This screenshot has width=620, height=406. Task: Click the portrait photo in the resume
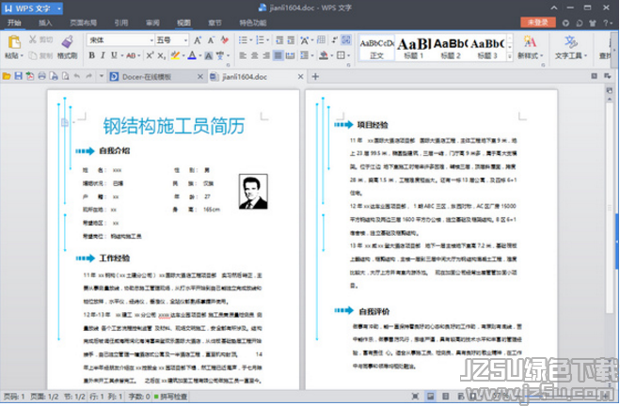coord(253,192)
